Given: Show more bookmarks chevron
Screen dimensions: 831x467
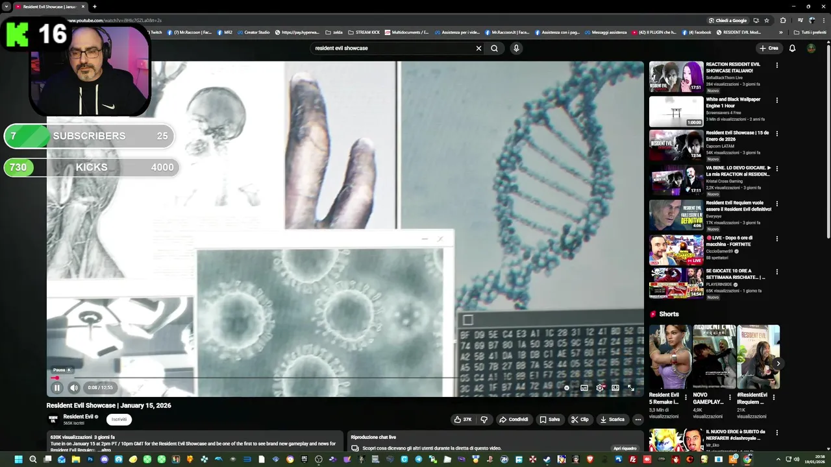Looking at the screenshot, I should pos(781,32).
